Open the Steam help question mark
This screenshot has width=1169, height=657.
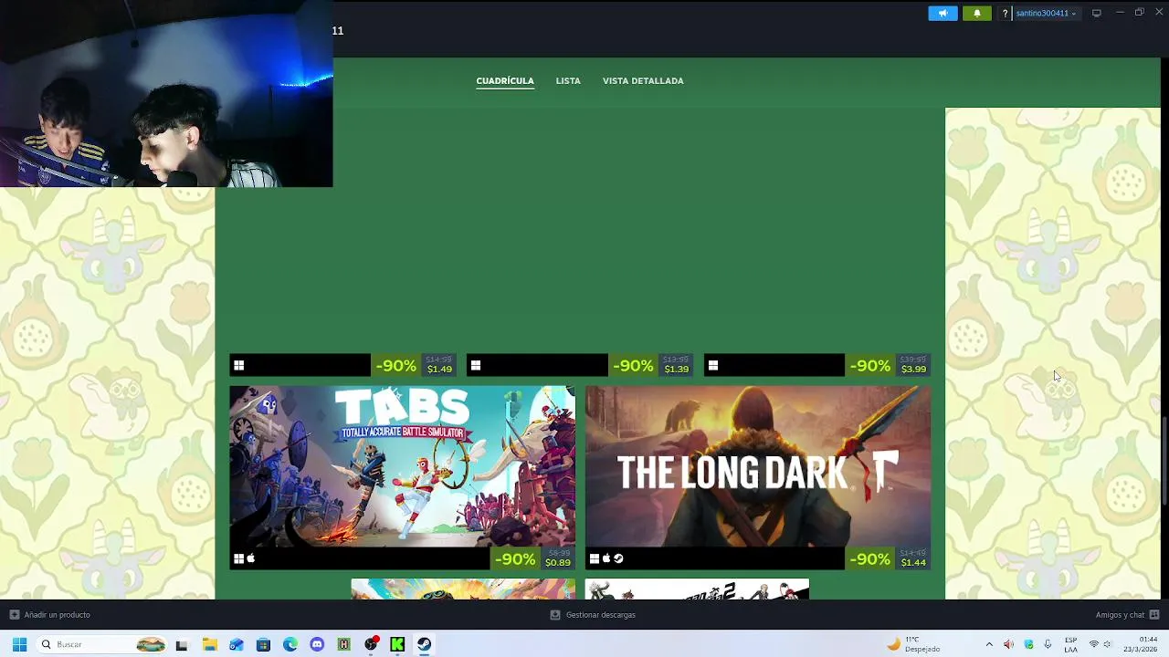pos(1005,13)
